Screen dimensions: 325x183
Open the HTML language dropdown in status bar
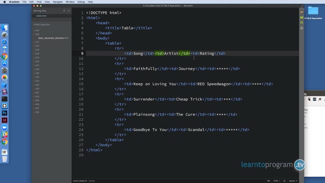coord(276,181)
